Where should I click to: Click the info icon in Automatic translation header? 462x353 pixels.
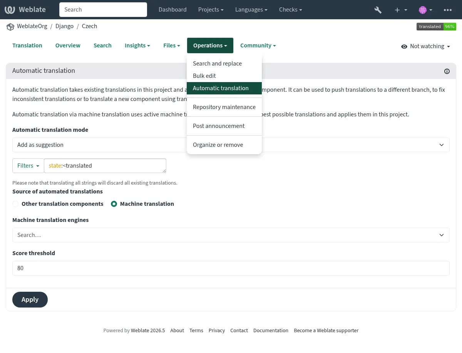(447, 71)
